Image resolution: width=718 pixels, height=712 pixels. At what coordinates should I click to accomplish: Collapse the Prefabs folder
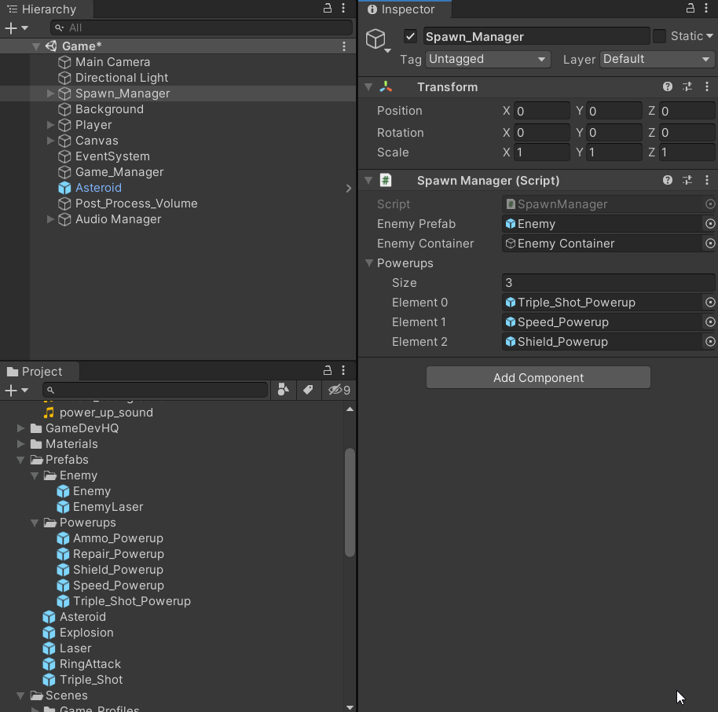click(x=20, y=460)
